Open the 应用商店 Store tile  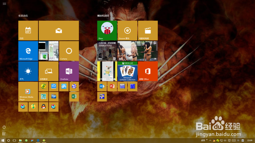point(107,71)
